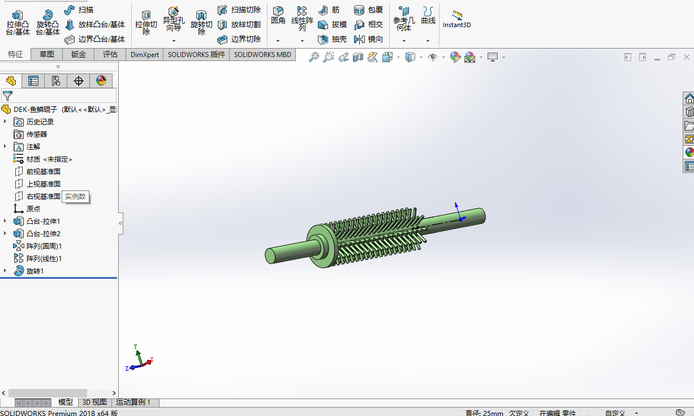694x416 pixels.
Task: Open the 异型孔向导 hole wizard
Action: (x=174, y=20)
